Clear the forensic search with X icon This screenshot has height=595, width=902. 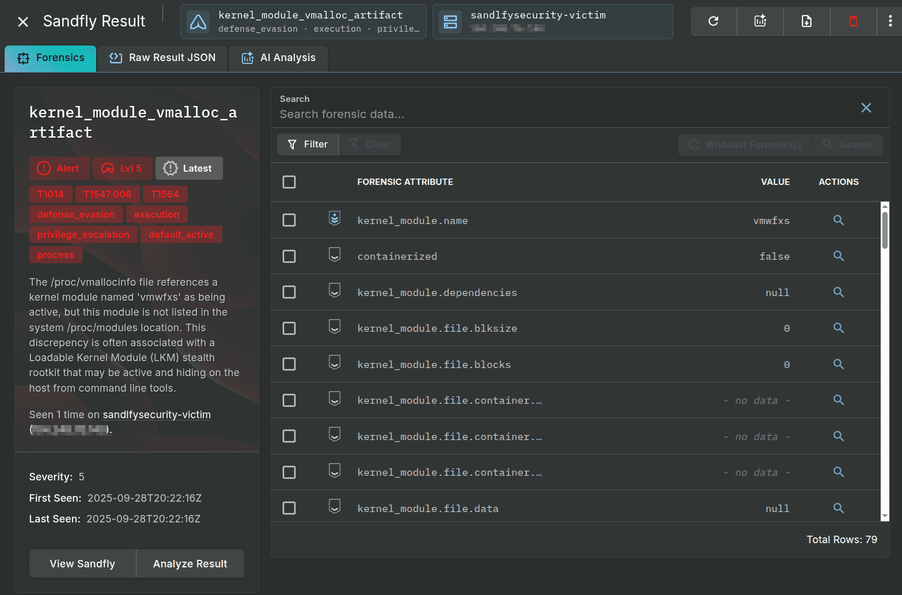(x=866, y=108)
